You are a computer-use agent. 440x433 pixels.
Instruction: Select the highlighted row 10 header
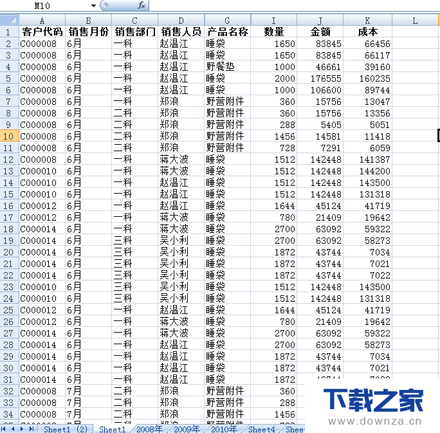[x=9, y=136]
